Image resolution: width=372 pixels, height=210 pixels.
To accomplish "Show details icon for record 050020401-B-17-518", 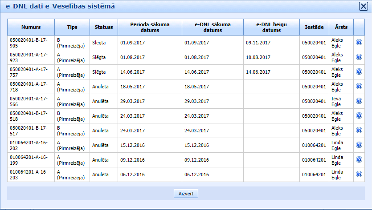I will tap(359, 115).
